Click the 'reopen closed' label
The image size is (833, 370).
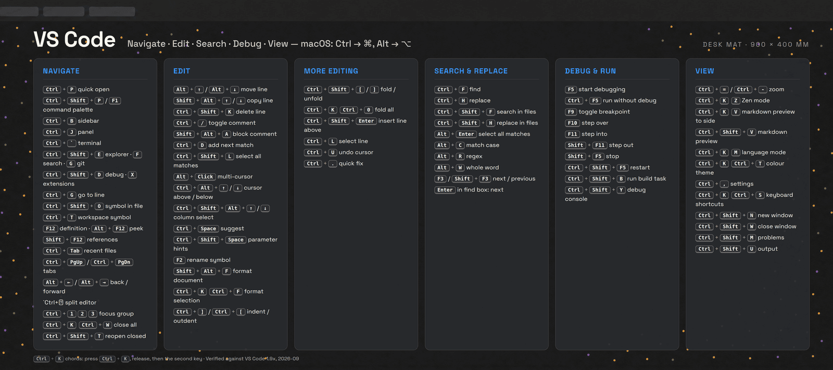(x=125, y=336)
